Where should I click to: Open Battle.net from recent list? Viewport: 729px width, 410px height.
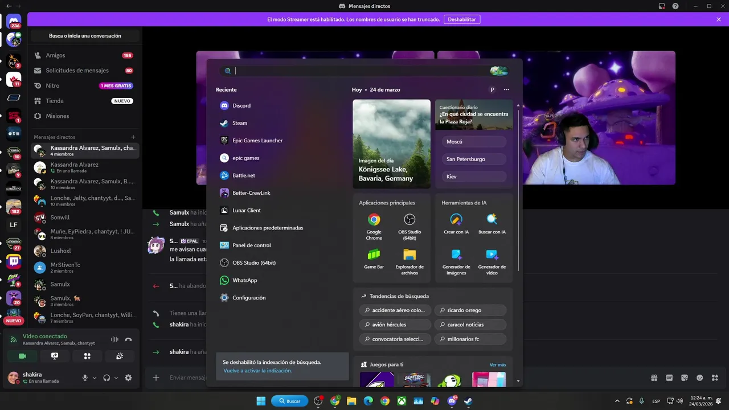[x=244, y=175]
